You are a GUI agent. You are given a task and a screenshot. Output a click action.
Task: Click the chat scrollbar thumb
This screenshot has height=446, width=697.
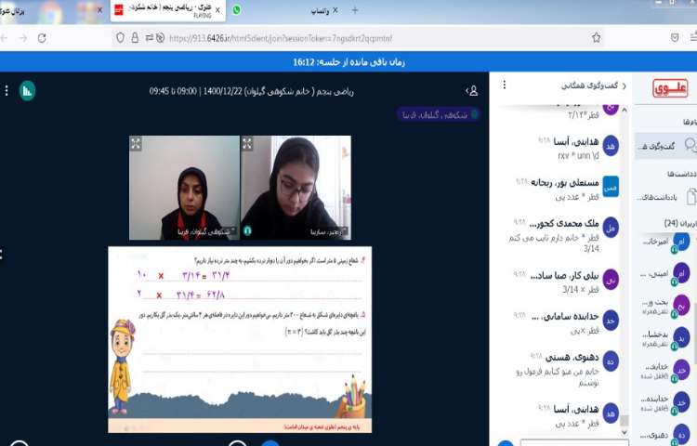pyautogui.click(x=625, y=421)
